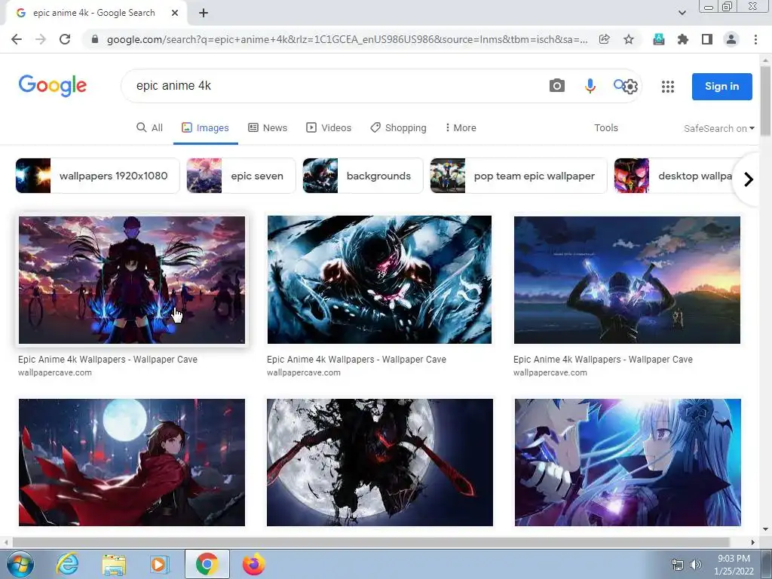The height and width of the screenshot is (579, 772).
Task: Expand the More menu
Action: click(461, 127)
